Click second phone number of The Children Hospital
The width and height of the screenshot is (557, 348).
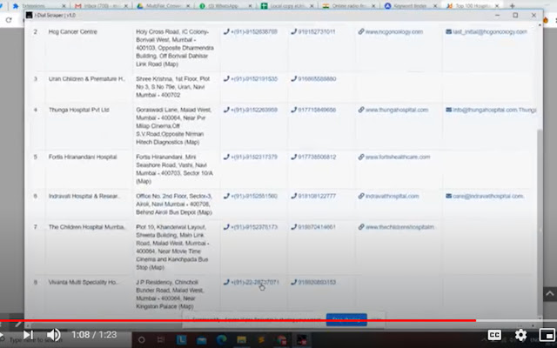pyautogui.click(x=313, y=227)
